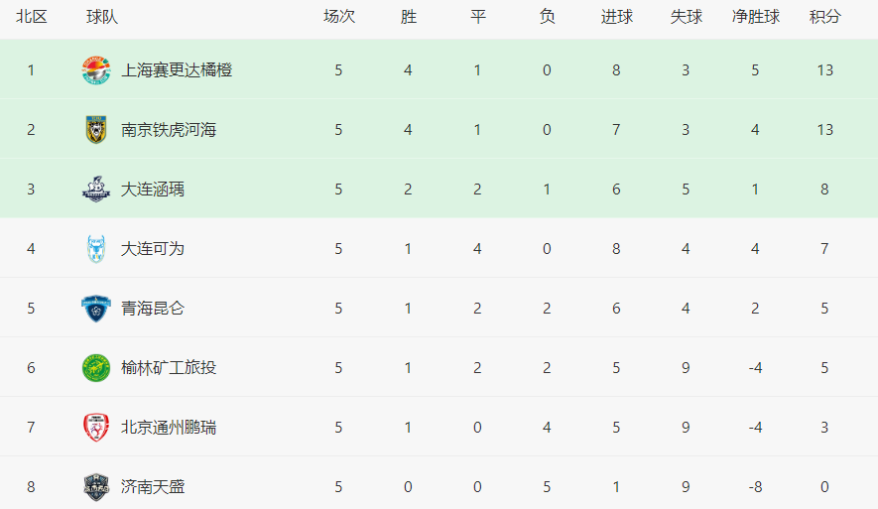
Task: Open the 上海赛更达橘橙 team name link
Action: 177,70
